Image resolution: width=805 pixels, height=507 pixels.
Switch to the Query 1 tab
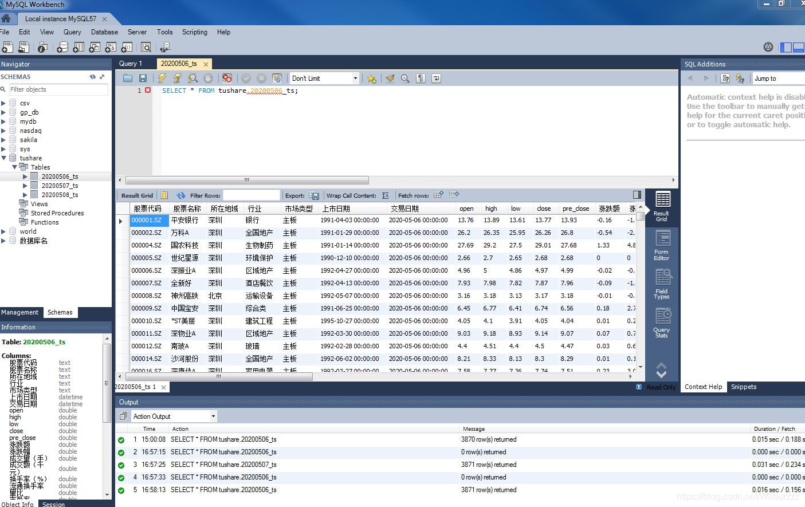(x=131, y=64)
